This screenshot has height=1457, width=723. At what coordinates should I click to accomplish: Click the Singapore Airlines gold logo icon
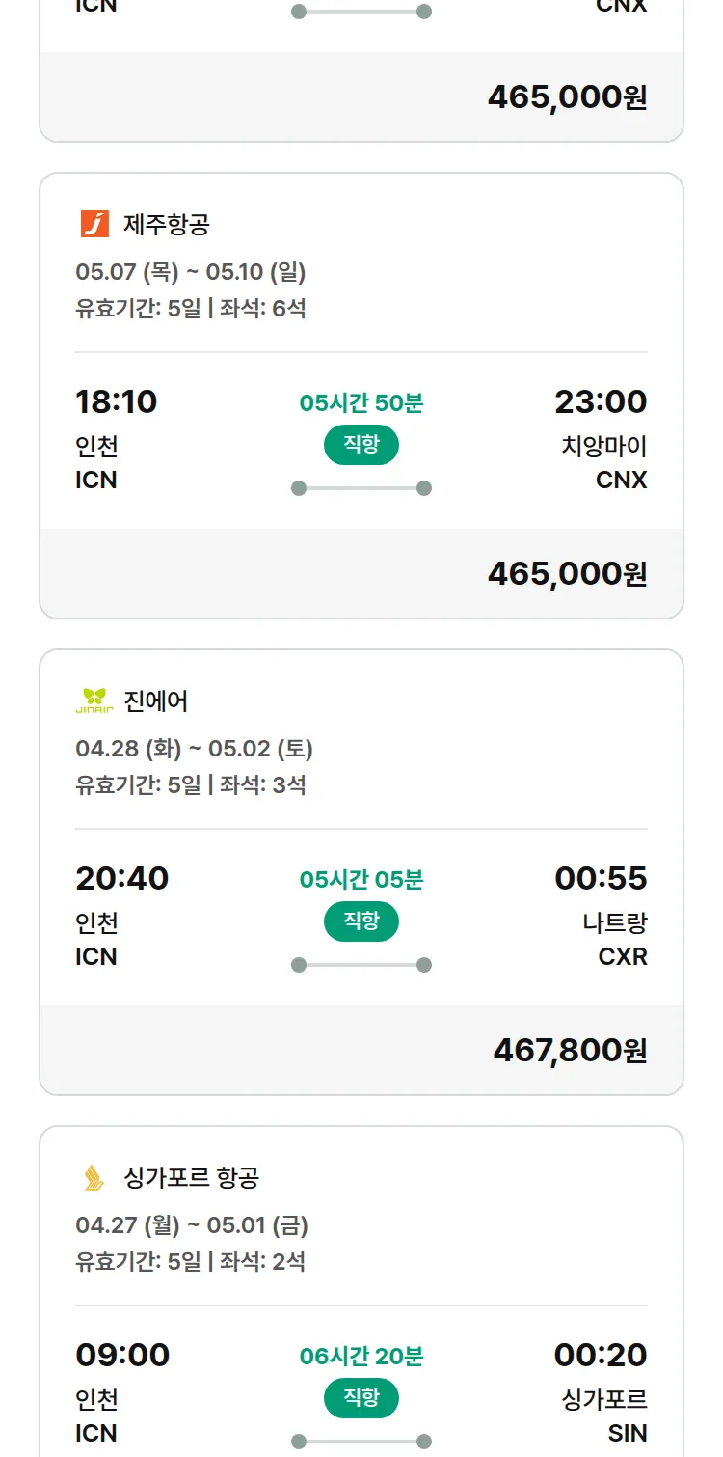coord(94,1177)
